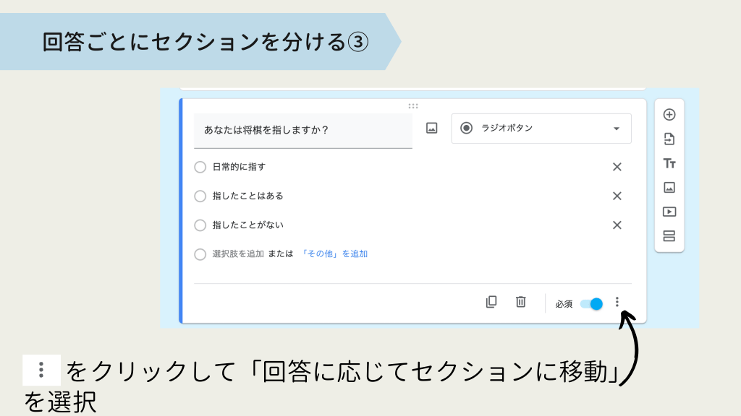Select the 指したことはある radio option
The width and height of the screenshot is (741, 416).
point(200,196)
